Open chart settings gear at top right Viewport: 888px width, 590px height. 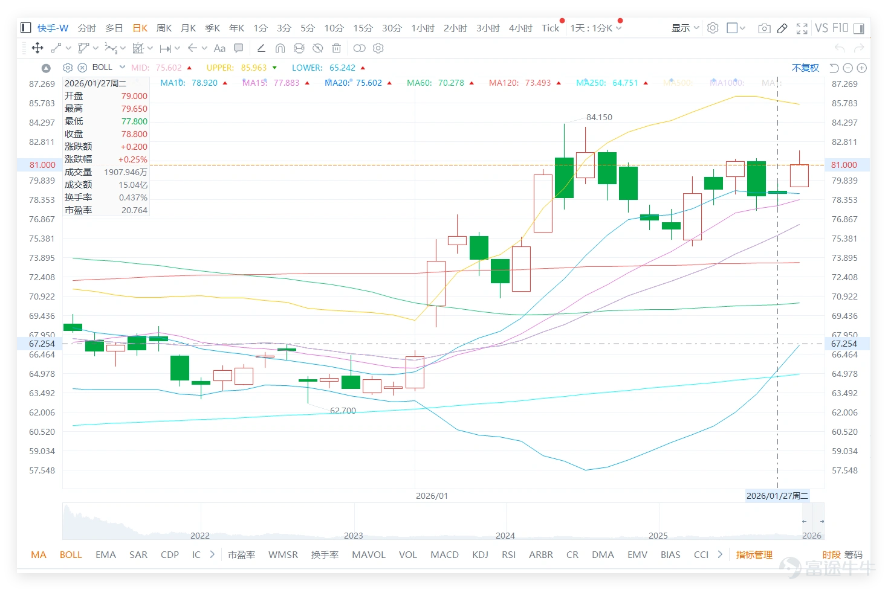[713, 28]
